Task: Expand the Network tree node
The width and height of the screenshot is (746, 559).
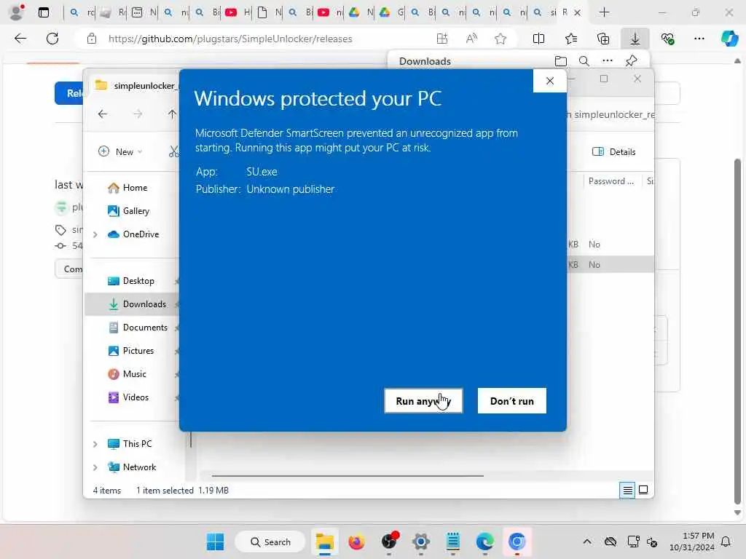Action: point(95,467)
